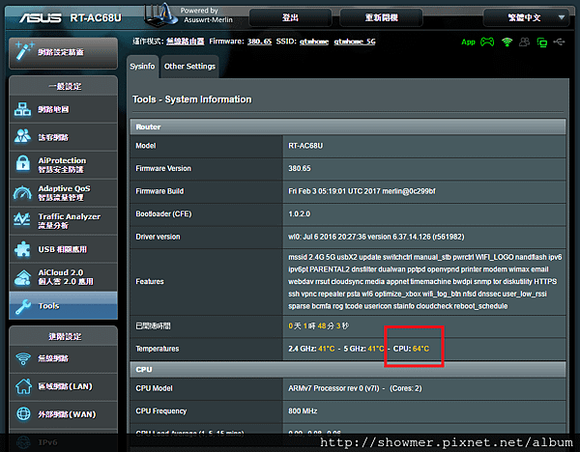Open AiProtection menu item
Screen dimensions: 580x452
tap(64, 165)
